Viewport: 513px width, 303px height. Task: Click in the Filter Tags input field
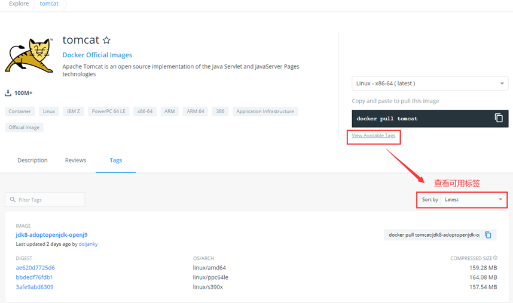45,199
